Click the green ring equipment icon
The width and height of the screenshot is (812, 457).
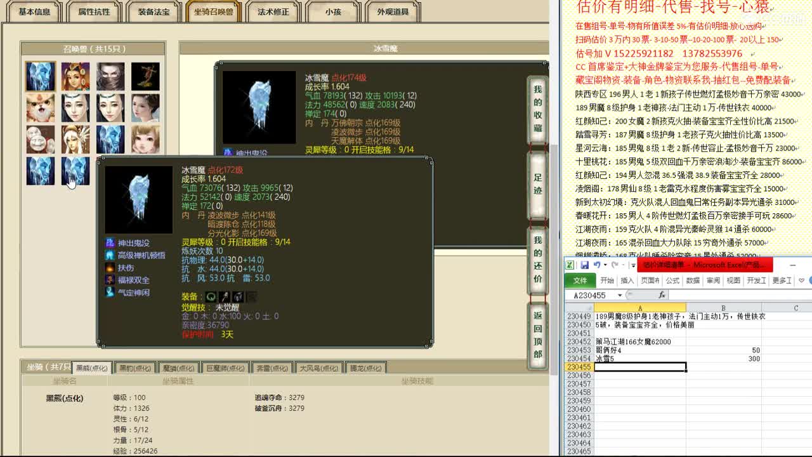click(x=211, y=296)
